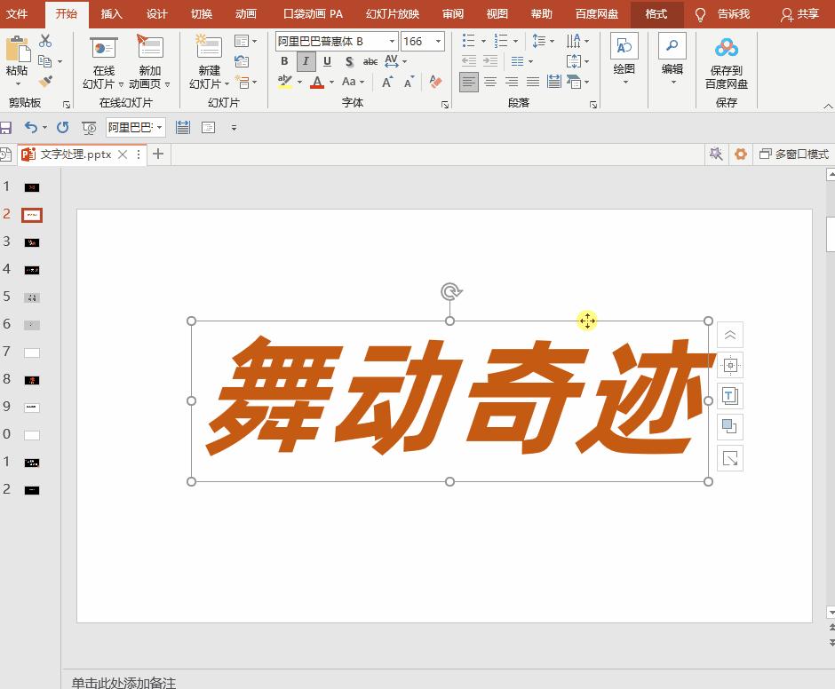Image resolution: width=835 pixels, height=689 pixels.
Task: Click the text highlight color swatch
Action: point(285,83)
